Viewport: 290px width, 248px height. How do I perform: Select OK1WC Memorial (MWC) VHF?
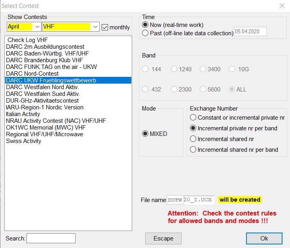[45, 128]
